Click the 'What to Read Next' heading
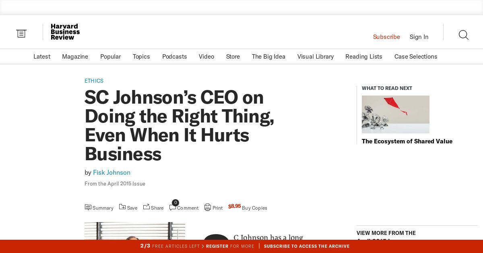The image size is (483, 253). point(387,88)
